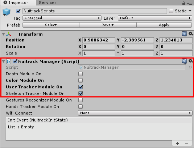Tick the Hands Tracker Module On checkbox
194x148 pixels.
click(81, 107)
